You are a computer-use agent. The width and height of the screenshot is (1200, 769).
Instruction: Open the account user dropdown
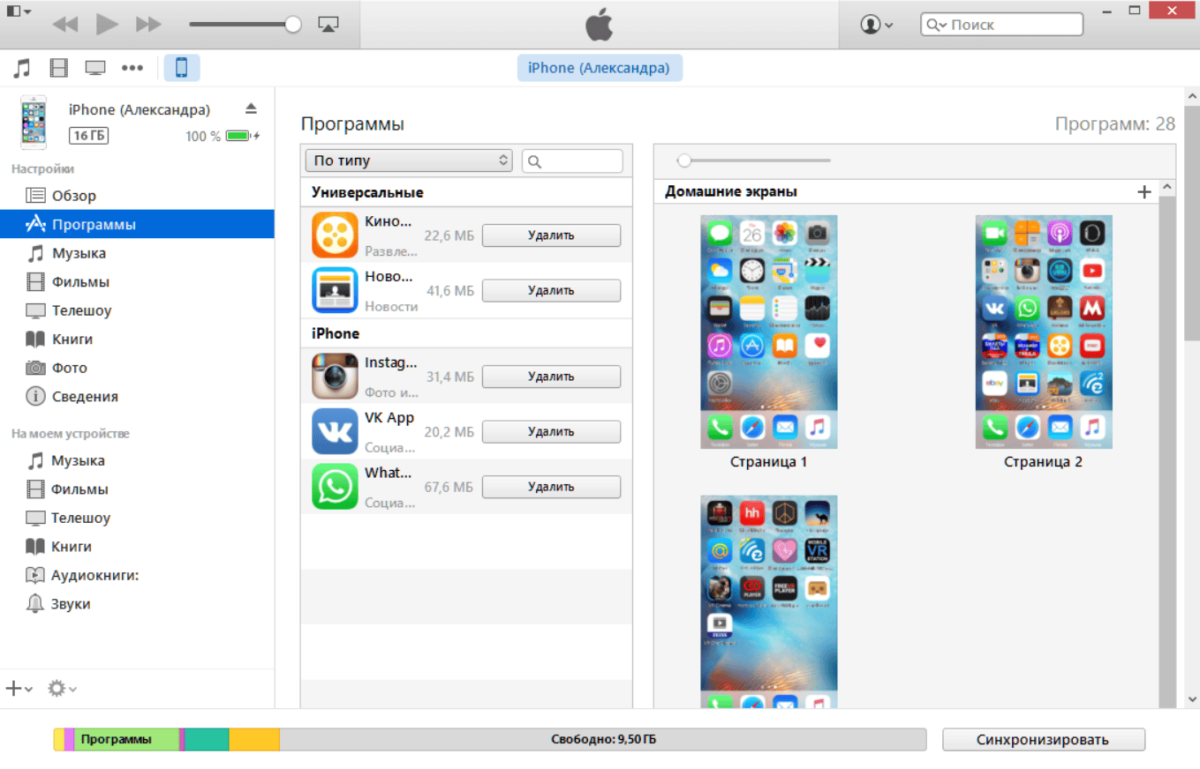click(877, 25)
